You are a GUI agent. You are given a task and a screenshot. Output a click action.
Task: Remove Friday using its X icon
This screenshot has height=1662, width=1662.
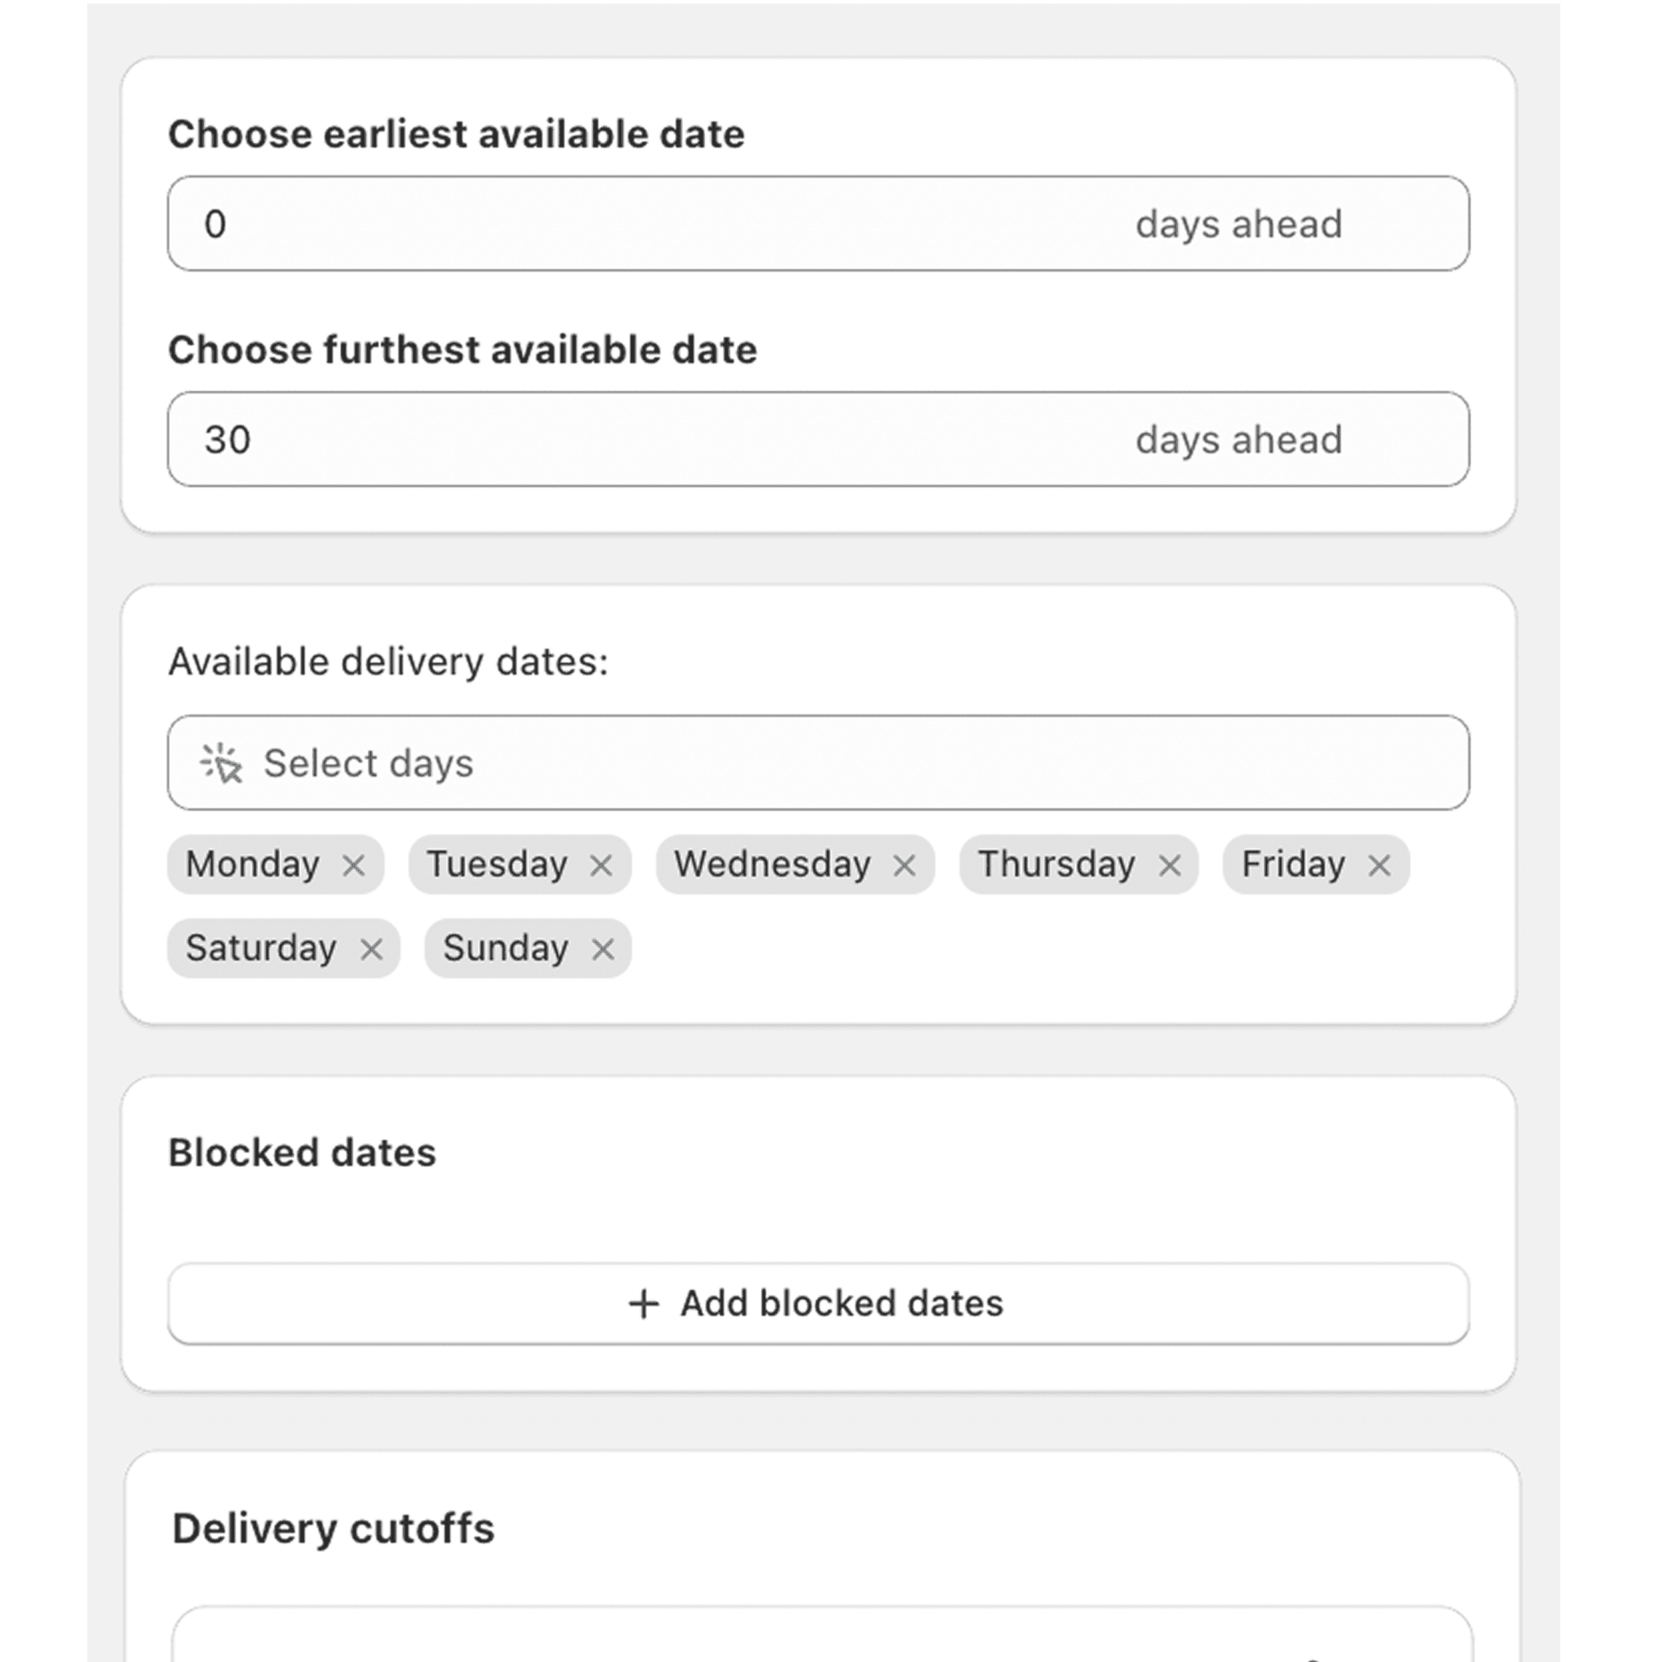coord(1380,864)
